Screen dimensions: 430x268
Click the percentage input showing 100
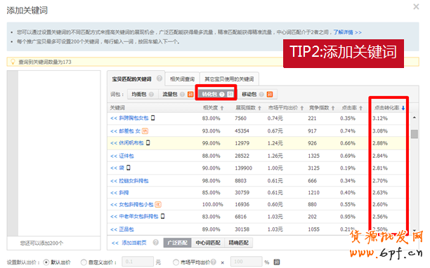[x=246, y=262]
